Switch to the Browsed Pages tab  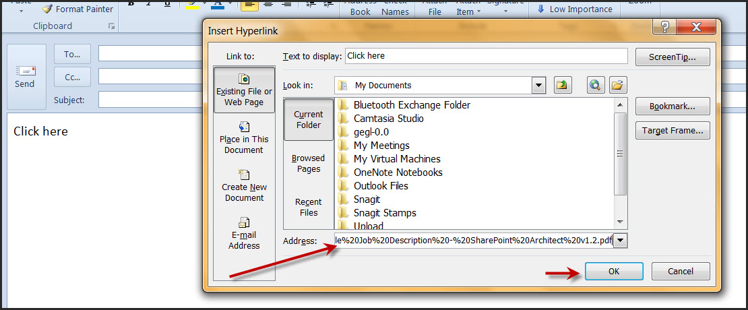(309, 163)
